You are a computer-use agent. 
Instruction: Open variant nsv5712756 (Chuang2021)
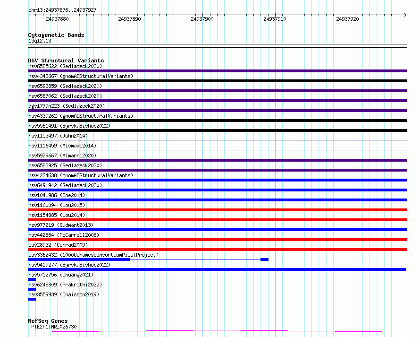(x=61, y=275)
